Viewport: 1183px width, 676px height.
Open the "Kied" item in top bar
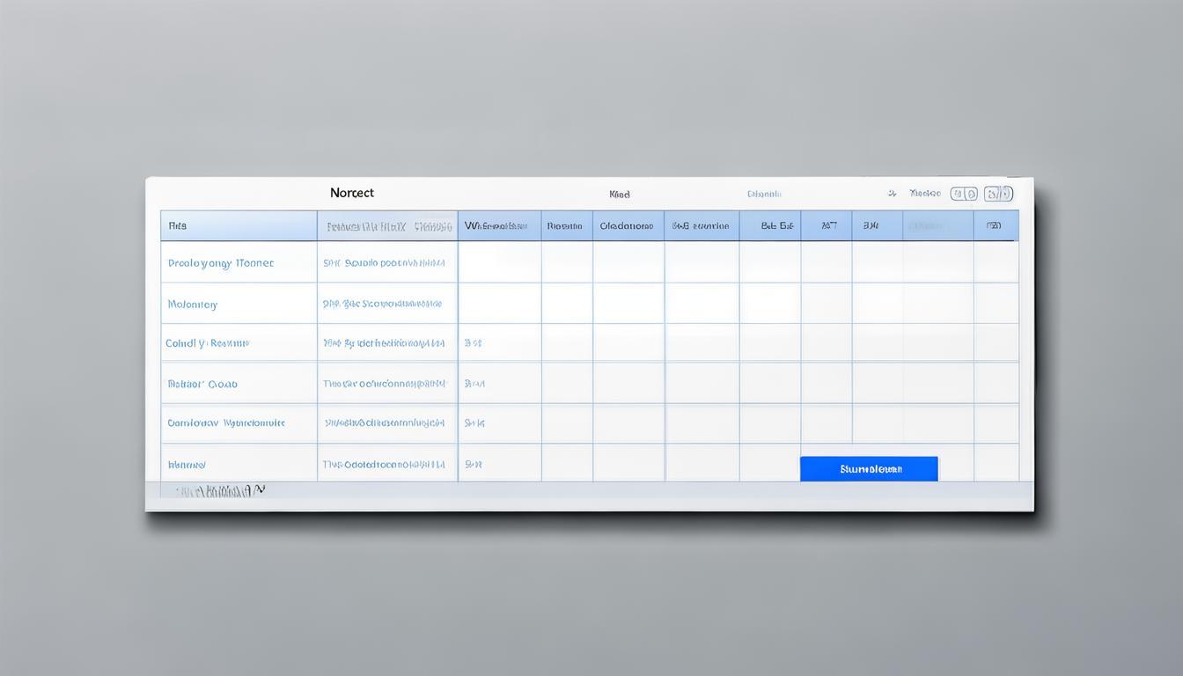[620, 194]
